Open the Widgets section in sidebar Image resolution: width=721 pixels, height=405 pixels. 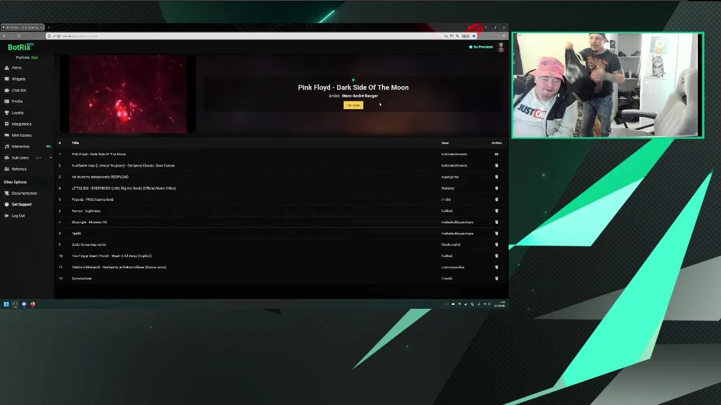coord(19,79)
